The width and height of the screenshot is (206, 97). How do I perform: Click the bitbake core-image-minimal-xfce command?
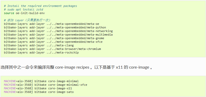click(46, 85)
